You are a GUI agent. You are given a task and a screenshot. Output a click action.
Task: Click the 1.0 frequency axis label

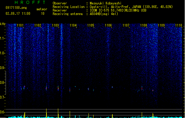click(x=2, y=53)
